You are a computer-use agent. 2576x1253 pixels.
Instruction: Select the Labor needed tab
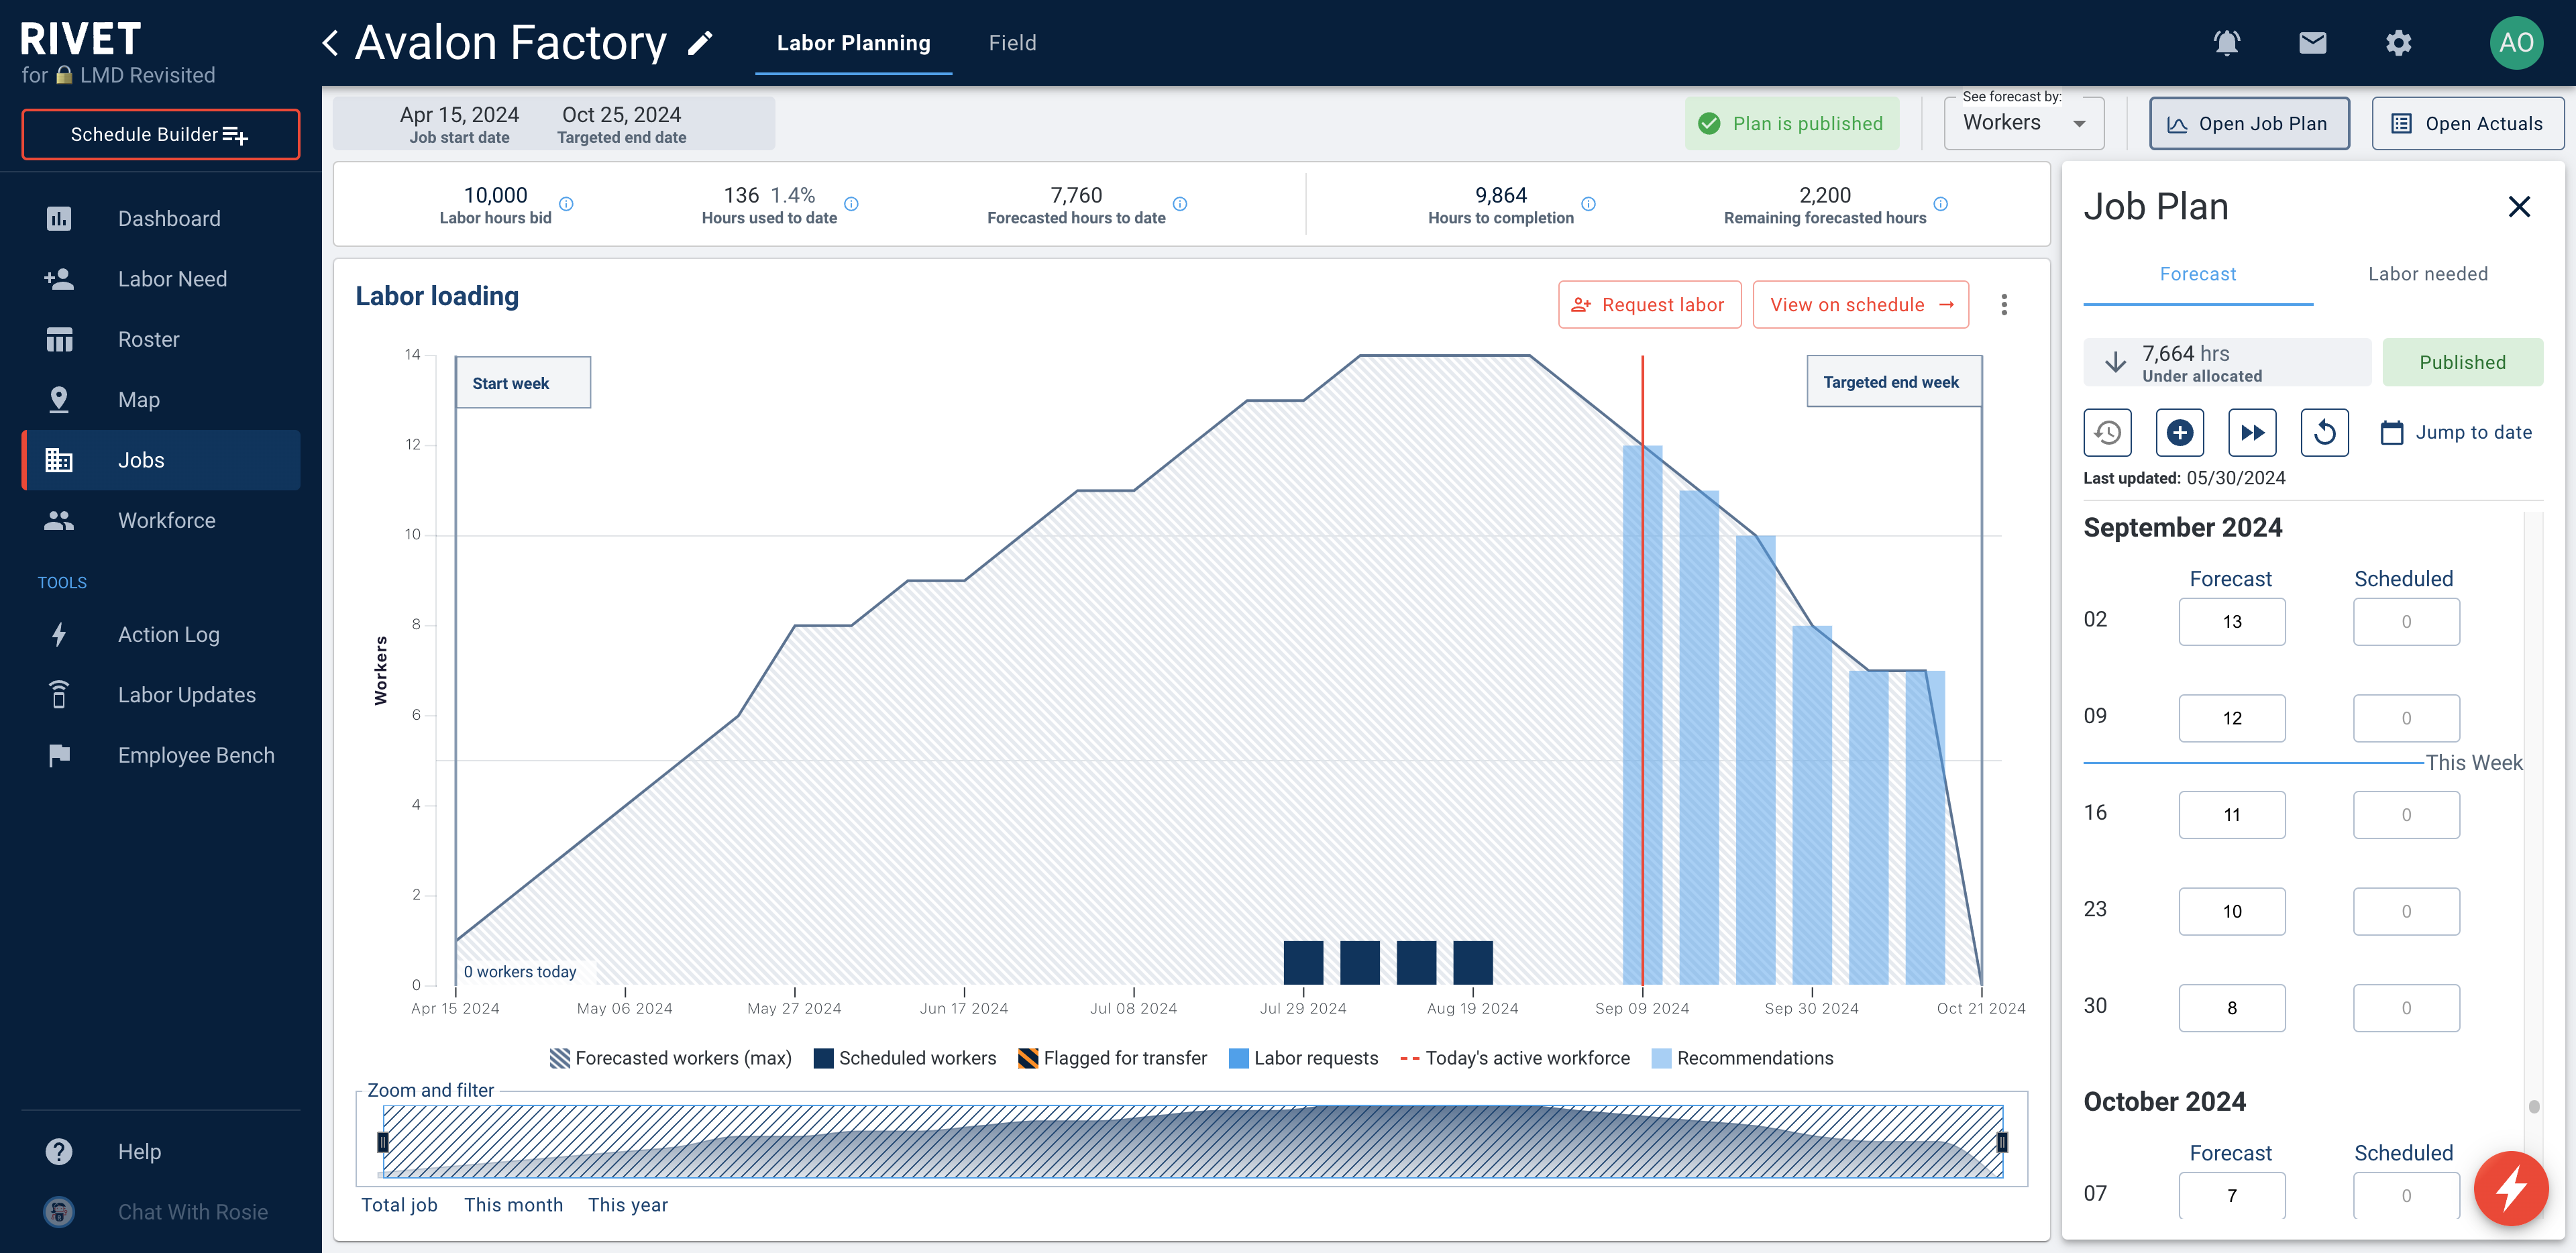pos(2428,275)
